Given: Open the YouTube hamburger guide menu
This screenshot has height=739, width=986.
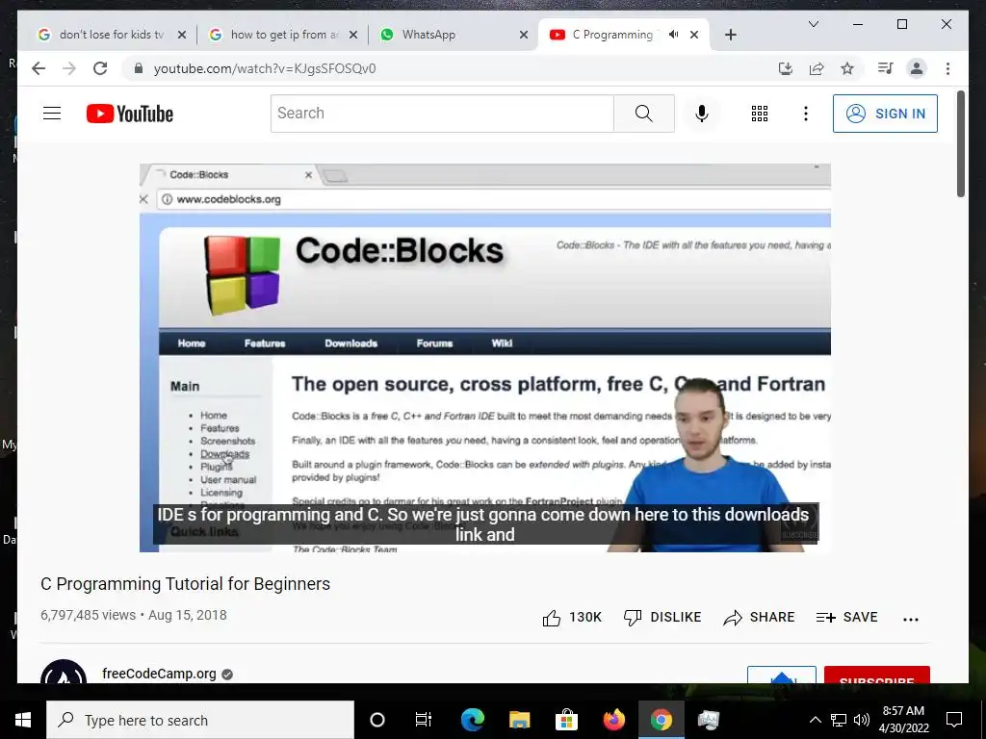Looking at the screenshot, I should point(52,114).
